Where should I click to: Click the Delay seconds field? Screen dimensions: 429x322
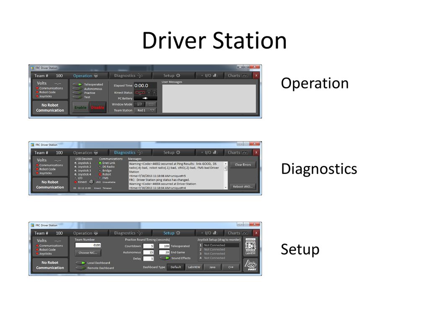(148, 258)
